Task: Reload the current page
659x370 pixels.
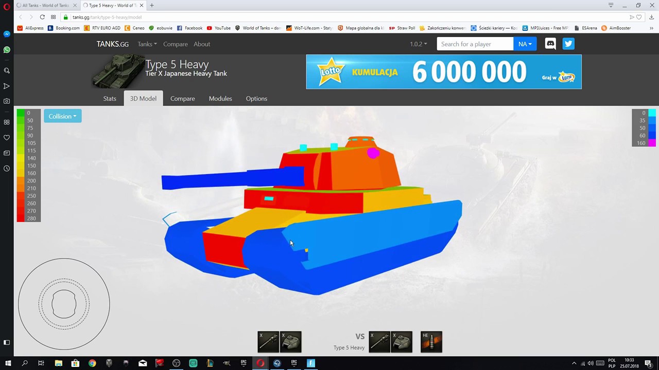Action: [x=42, y=17]
